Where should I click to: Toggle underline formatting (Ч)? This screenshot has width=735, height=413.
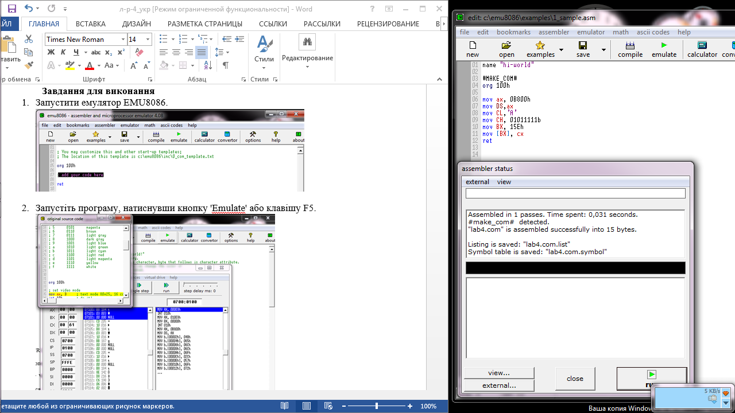pyautogui.click(x=76, y=52)
